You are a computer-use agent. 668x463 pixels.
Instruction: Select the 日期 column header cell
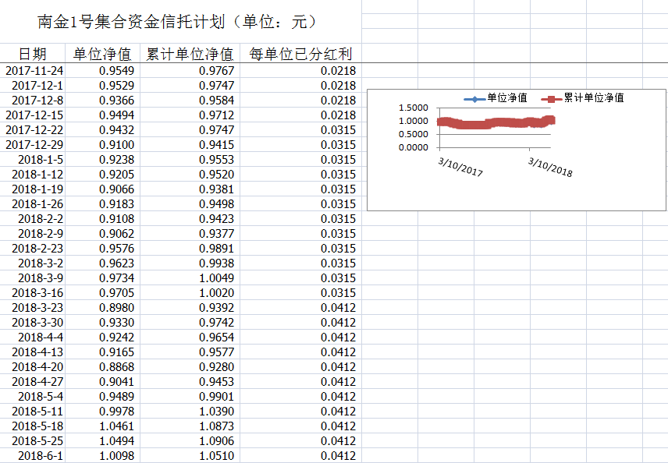[33, 54]
